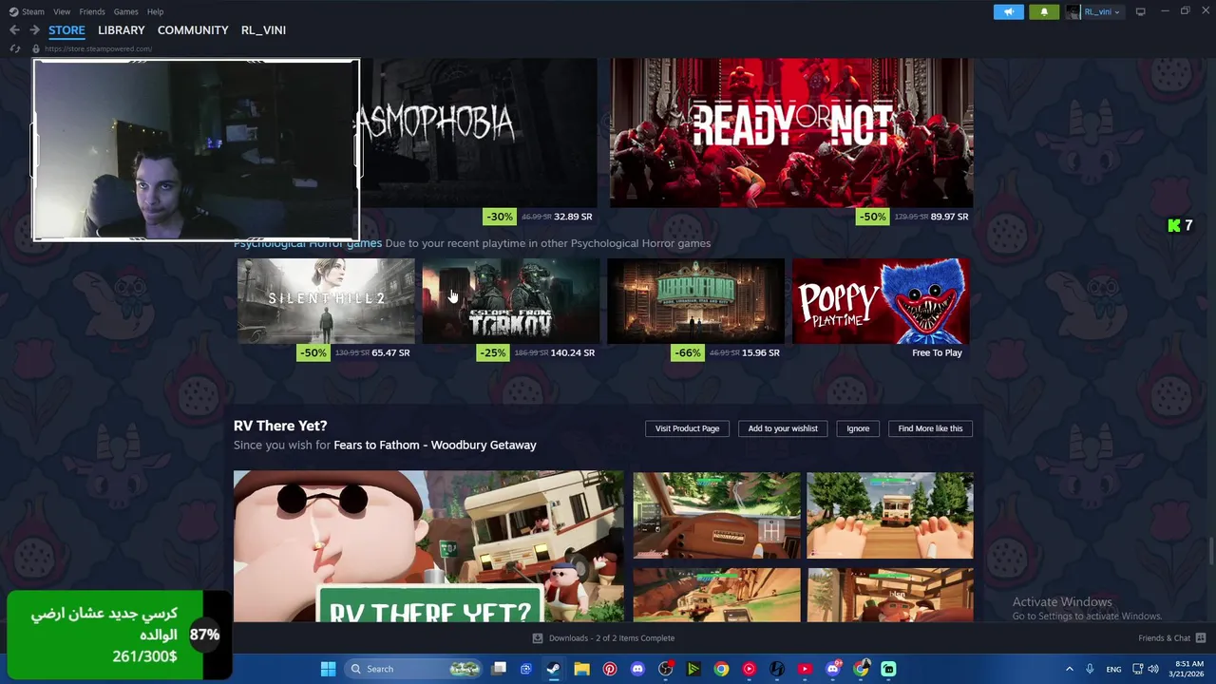
Task: Click Add to your wishlist button
Action: click(783, 428)
